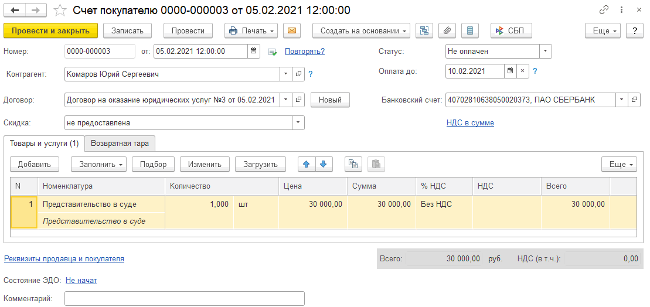Open the Печать dropdown menu
Screen dimensions: 650x307
click(x=251, y=31)
